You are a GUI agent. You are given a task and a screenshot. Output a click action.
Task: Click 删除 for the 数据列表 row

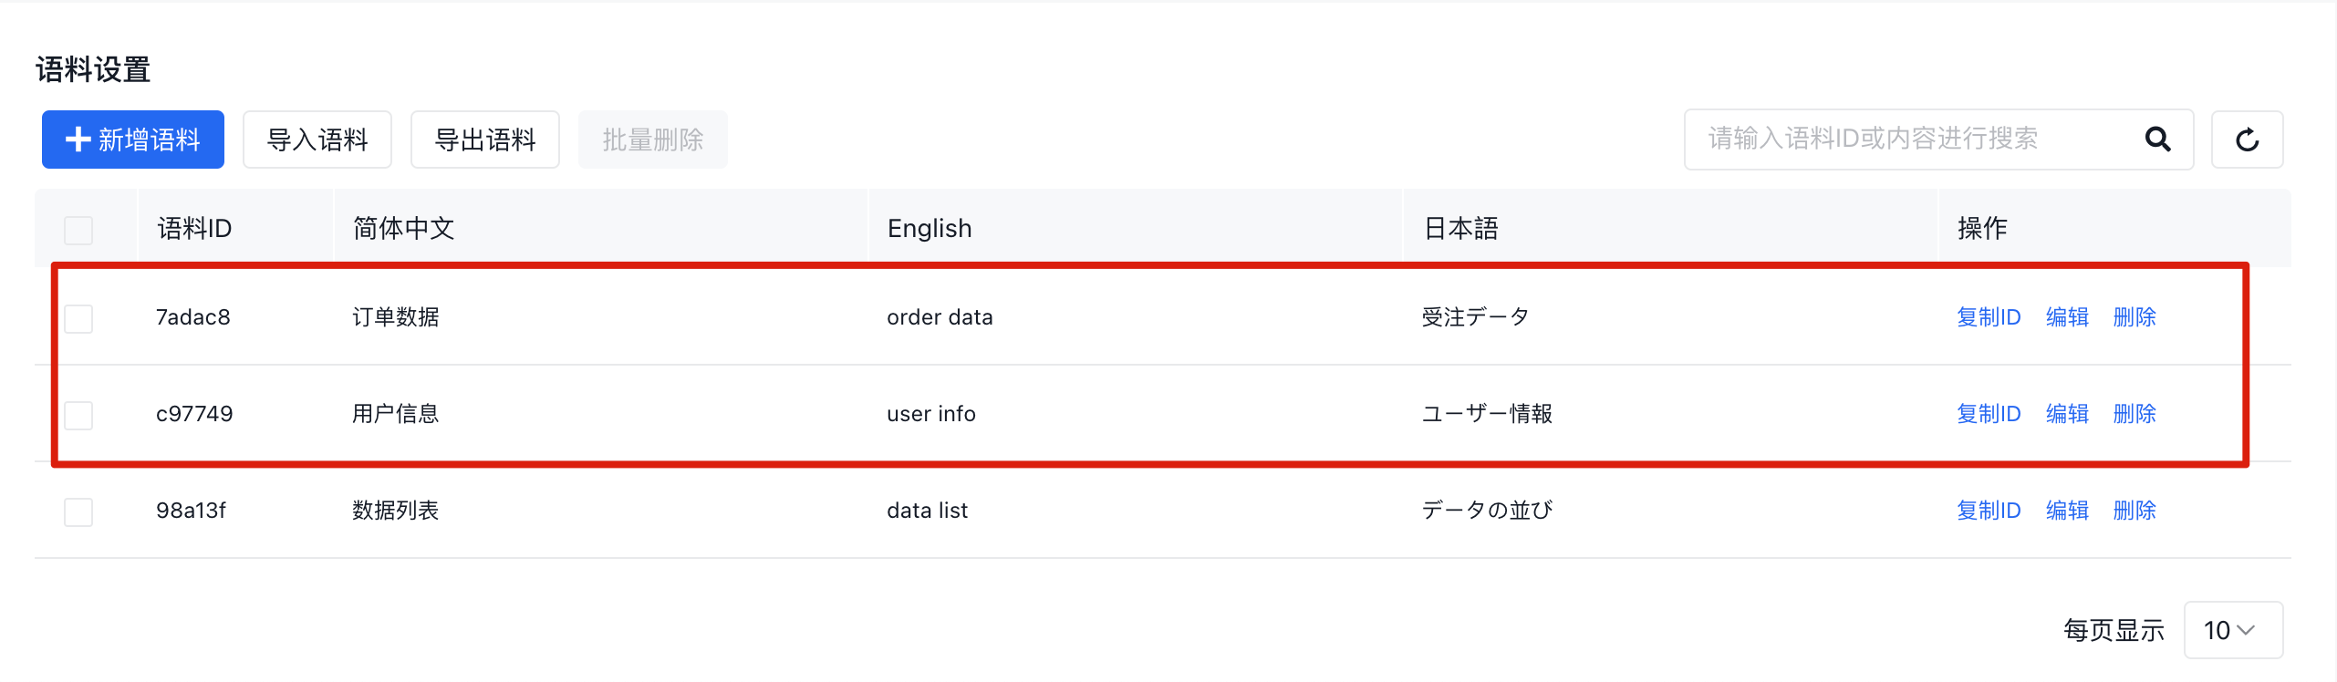tap(2134, 511)
